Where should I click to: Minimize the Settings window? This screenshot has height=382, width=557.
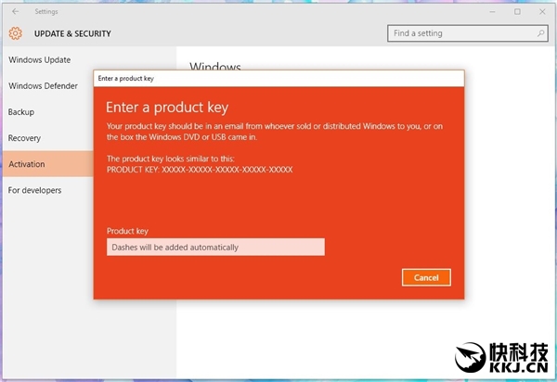click(492, 12)
